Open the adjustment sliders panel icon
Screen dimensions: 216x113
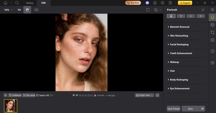click(212, 10)
